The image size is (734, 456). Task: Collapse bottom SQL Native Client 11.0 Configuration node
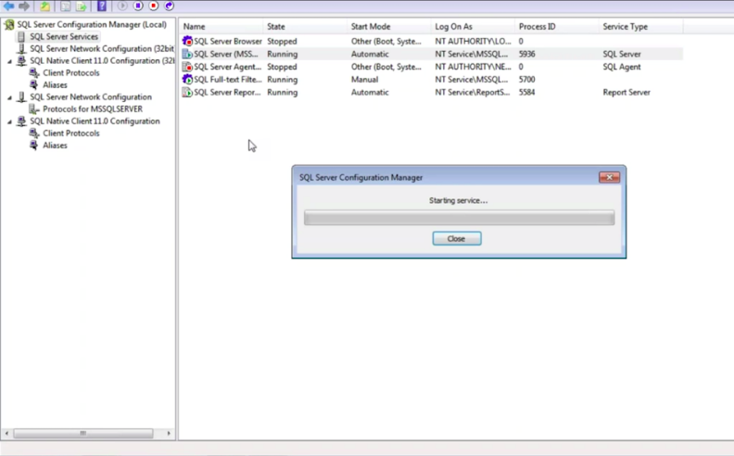[9, 121]
